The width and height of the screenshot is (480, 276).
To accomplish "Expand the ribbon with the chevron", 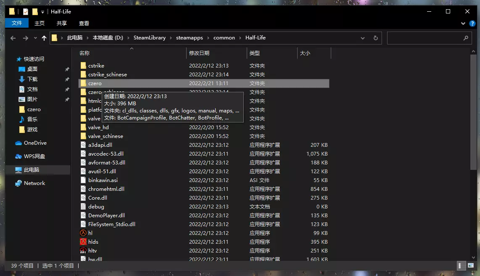I will 463,23.
